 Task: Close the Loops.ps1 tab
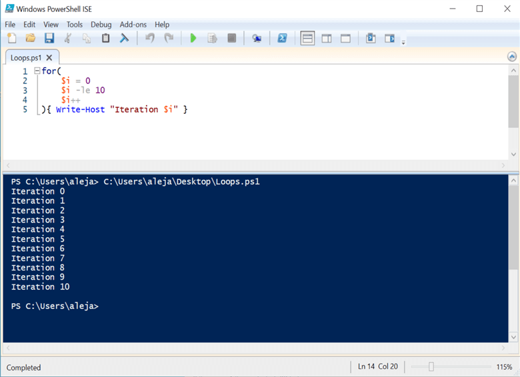pos(49,58)
